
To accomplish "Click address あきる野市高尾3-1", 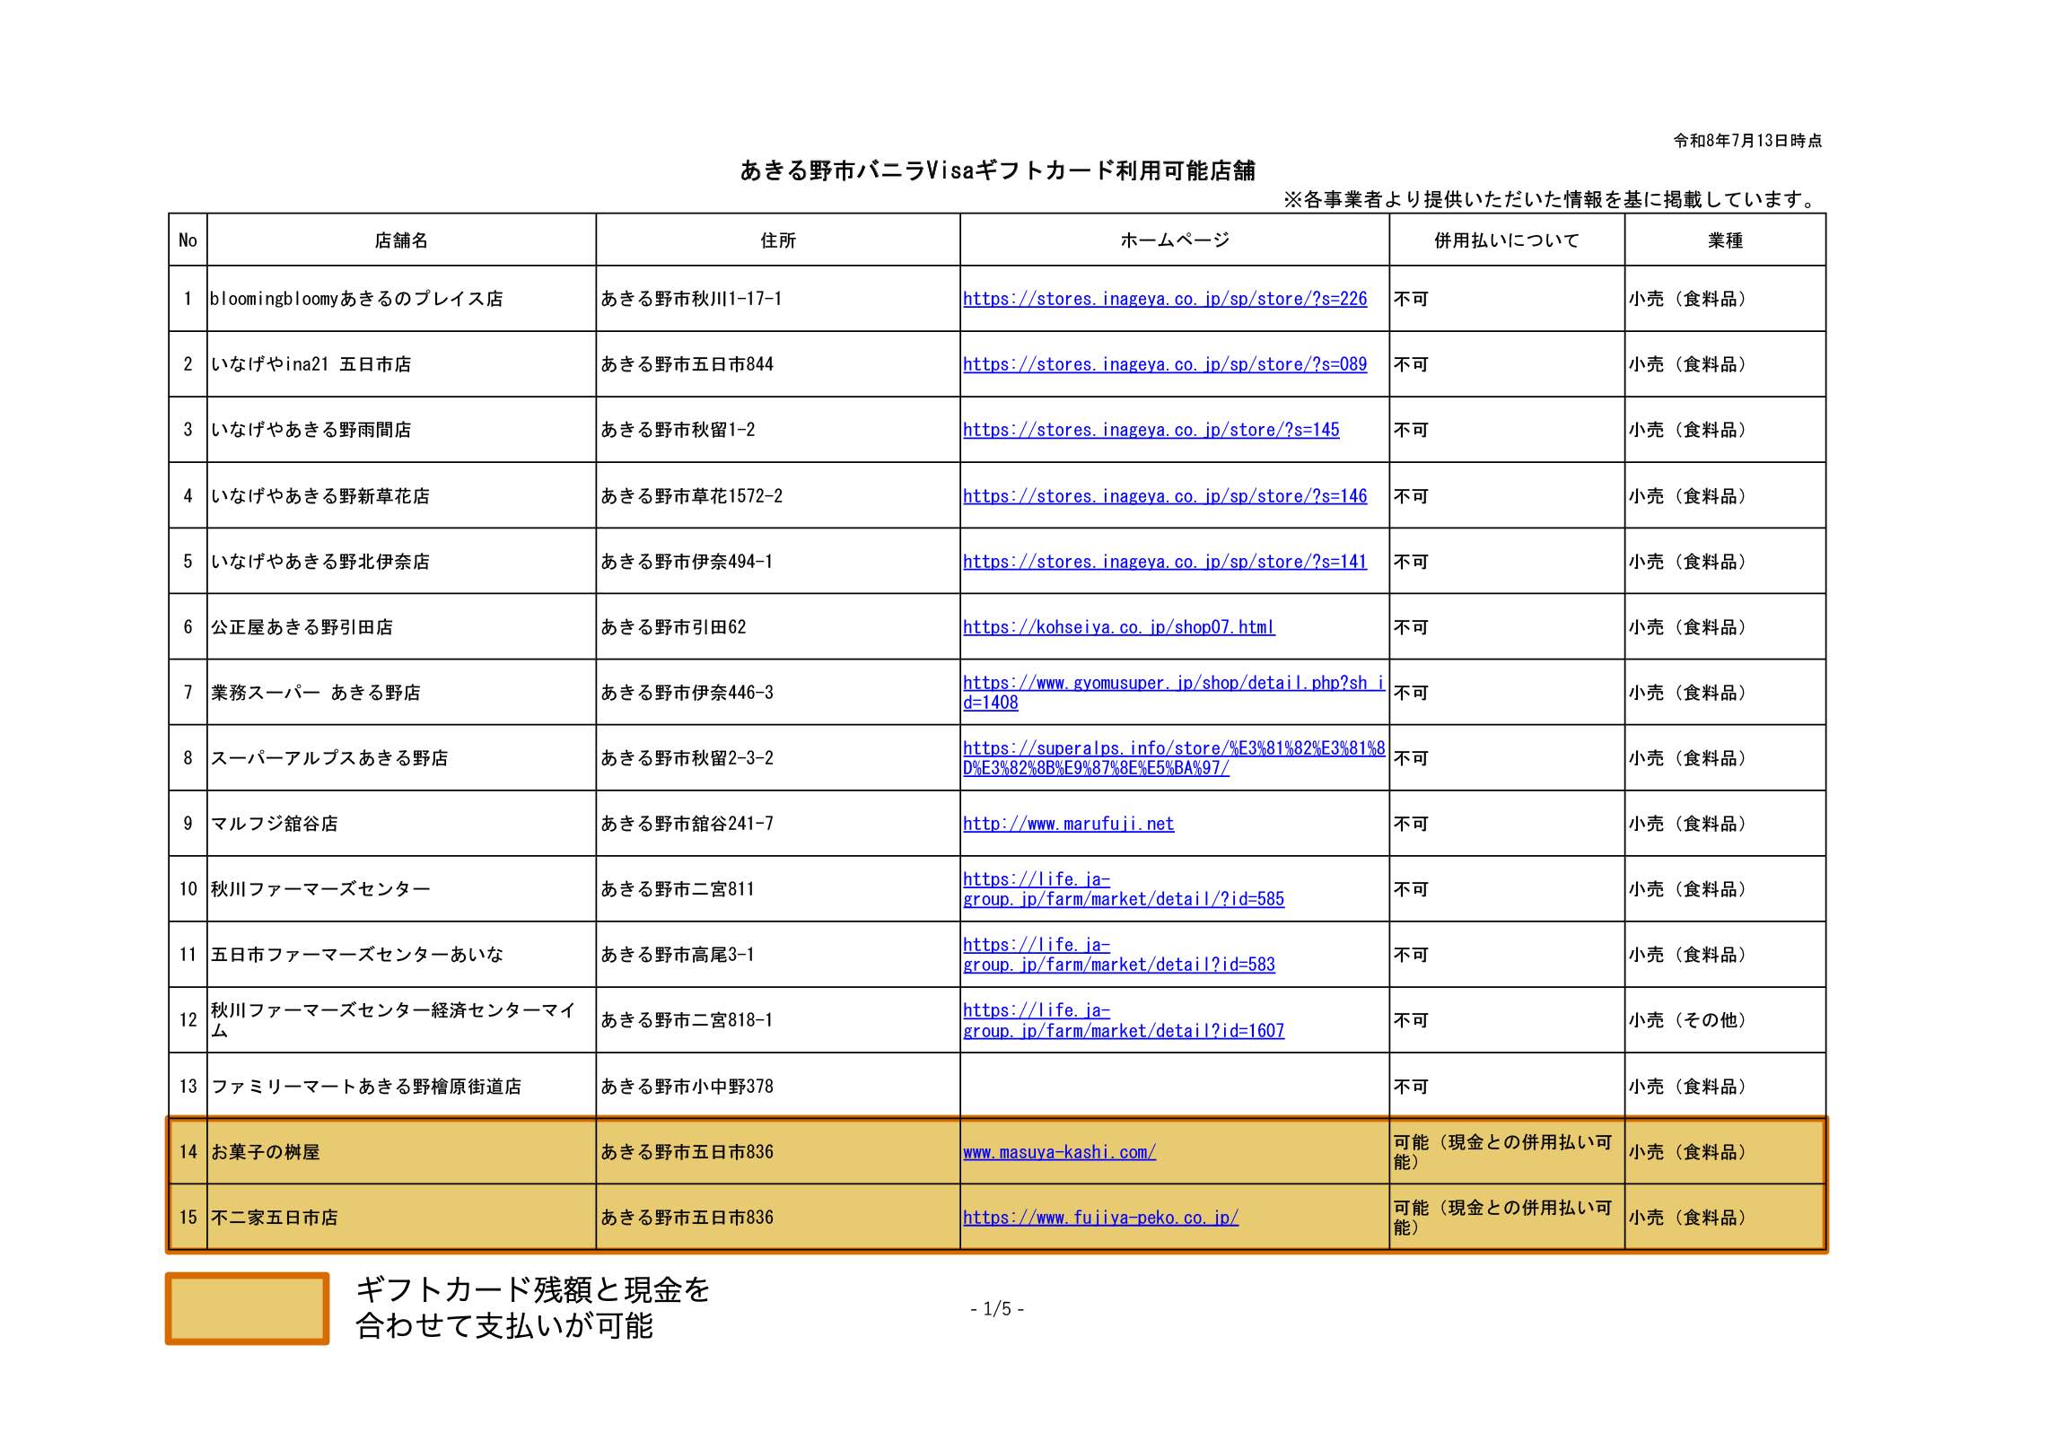I will tap(678, 955).
